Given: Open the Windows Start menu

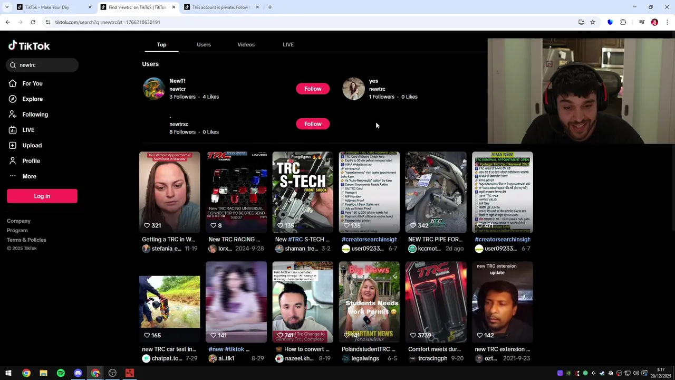Looking at the screenshot, I should click(8, 373).
